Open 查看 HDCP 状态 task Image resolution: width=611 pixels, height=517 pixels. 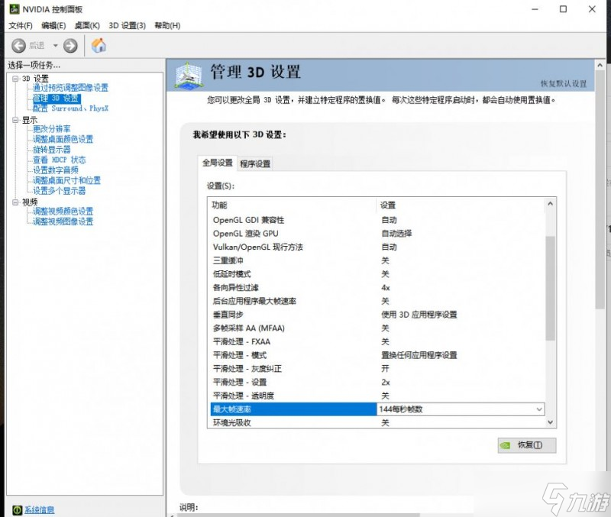tap(60, 160)
